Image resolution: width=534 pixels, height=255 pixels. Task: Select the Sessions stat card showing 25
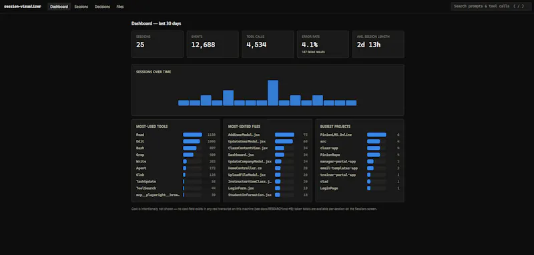click(158, 44)
